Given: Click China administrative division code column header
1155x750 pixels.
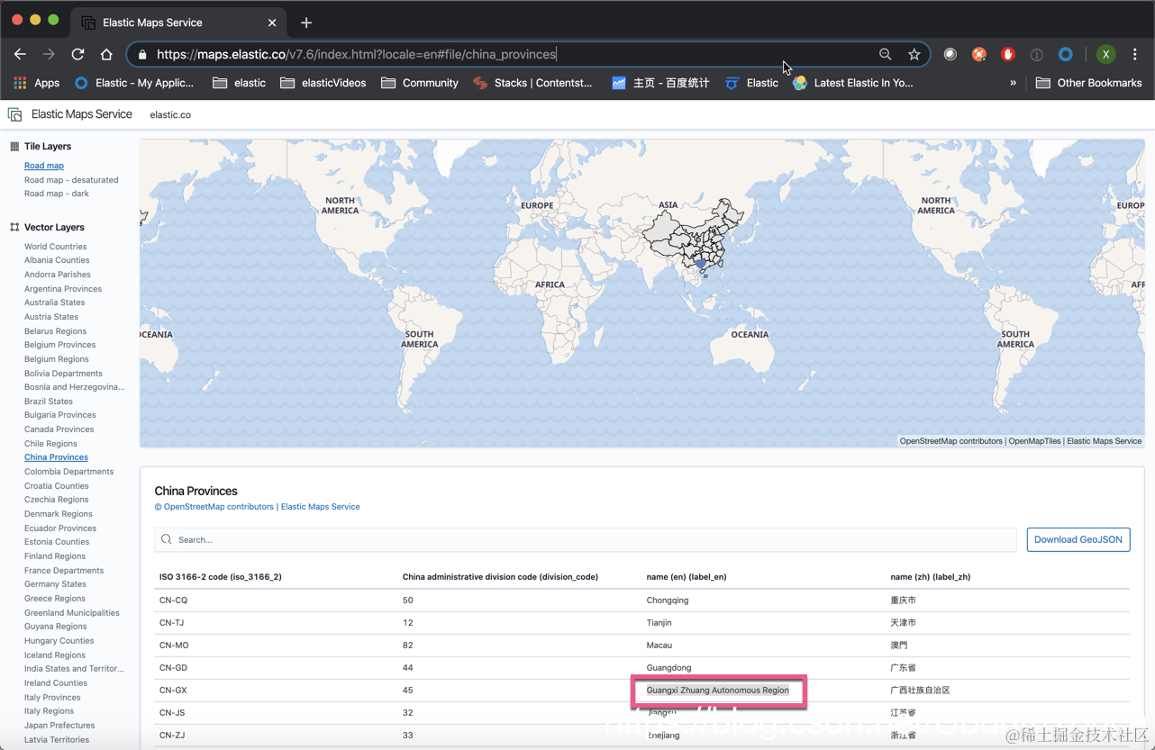Looking at the screenshot, I should [500, 577].
